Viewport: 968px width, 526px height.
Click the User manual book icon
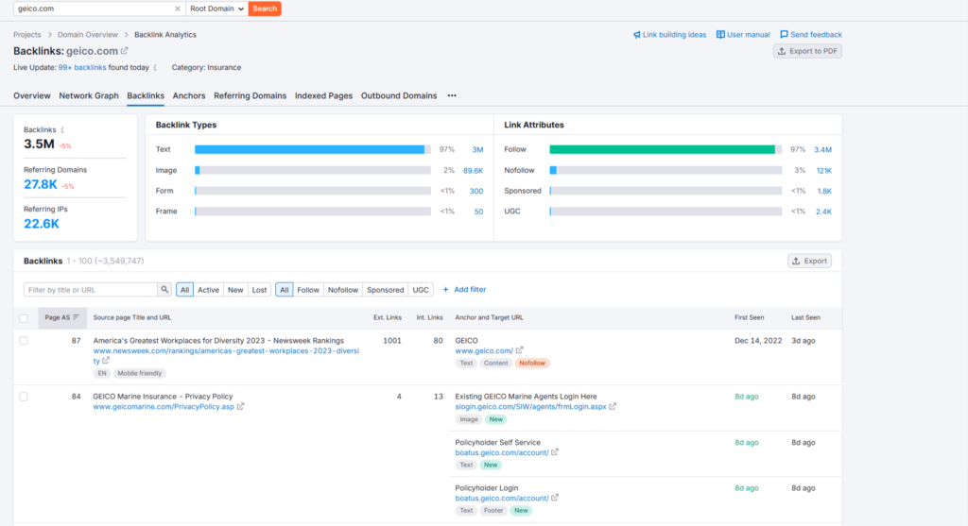click(719, 35)
